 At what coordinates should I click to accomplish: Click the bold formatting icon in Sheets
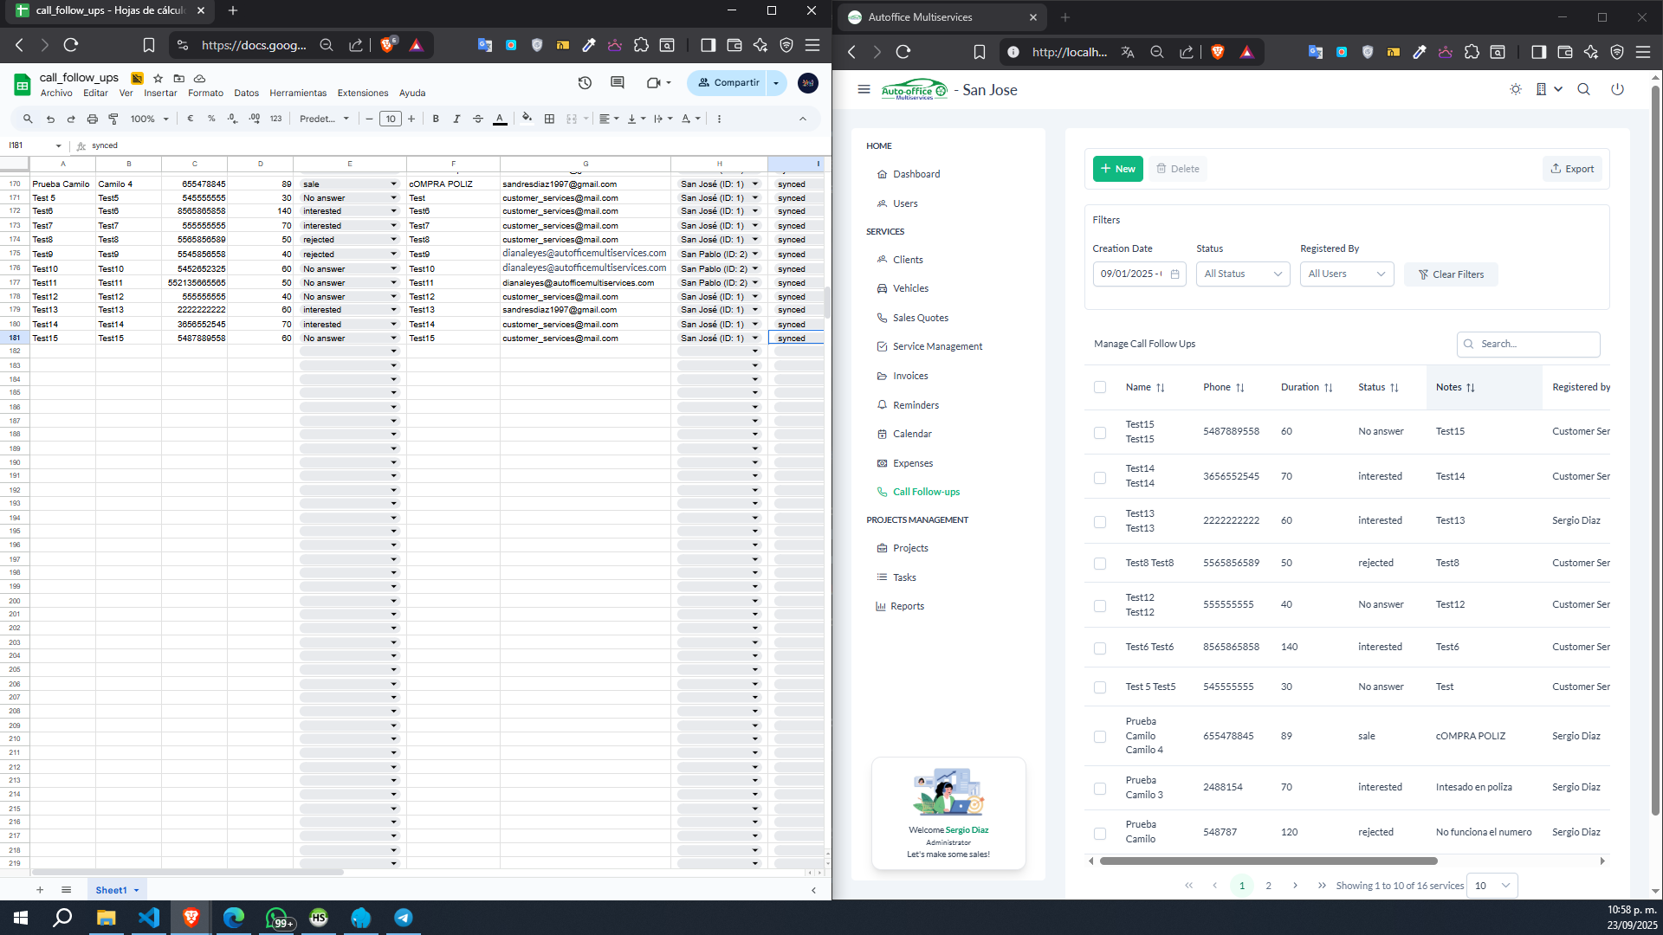point(436,119)
